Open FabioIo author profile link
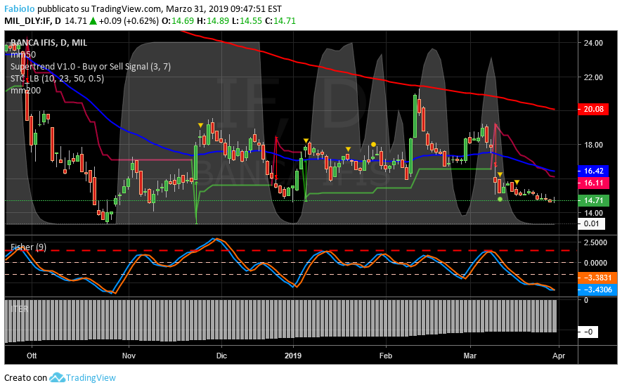Screen dimensions: 622x390 pos(20,8)
